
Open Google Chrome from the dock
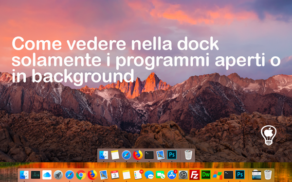(81, 175)
